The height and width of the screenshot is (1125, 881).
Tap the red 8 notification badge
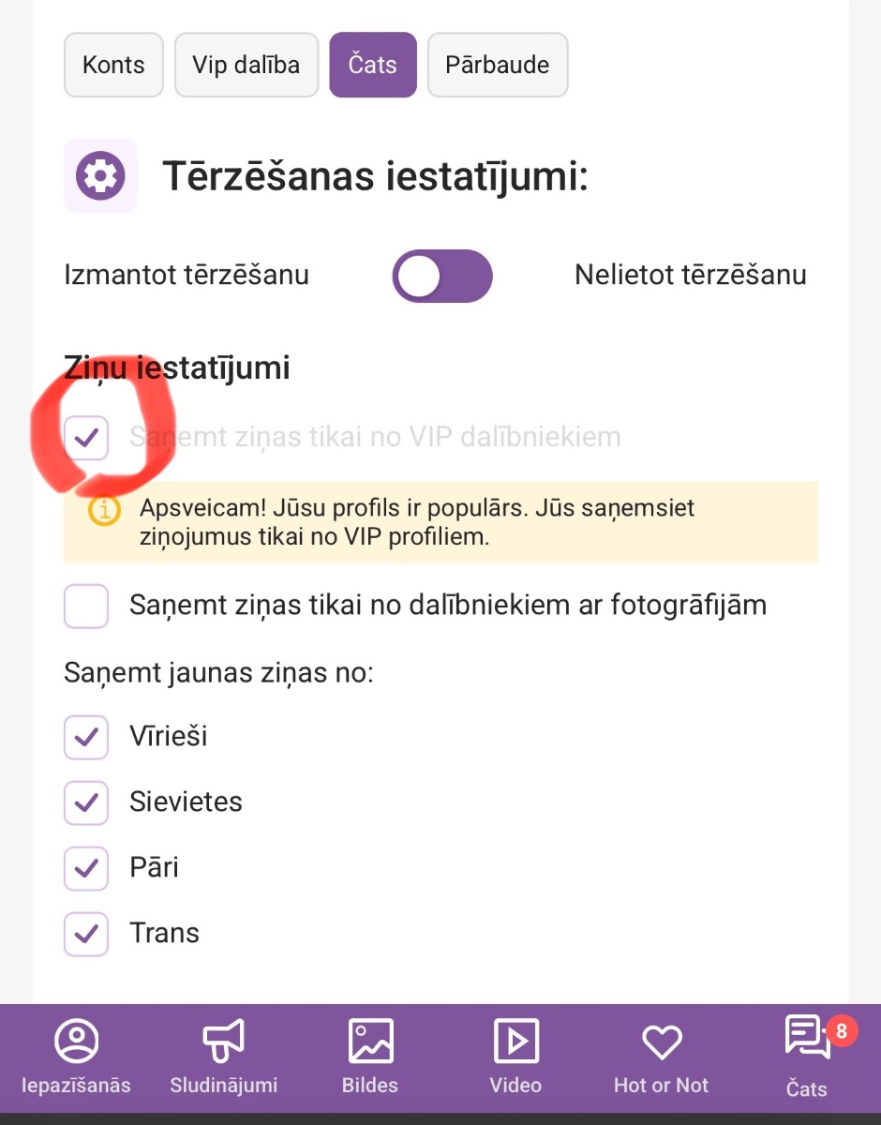point(842,1032)
